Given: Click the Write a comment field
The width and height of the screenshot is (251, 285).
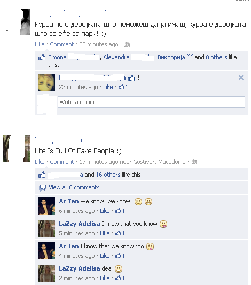Looking at the screenshot, I should point(151,102).
